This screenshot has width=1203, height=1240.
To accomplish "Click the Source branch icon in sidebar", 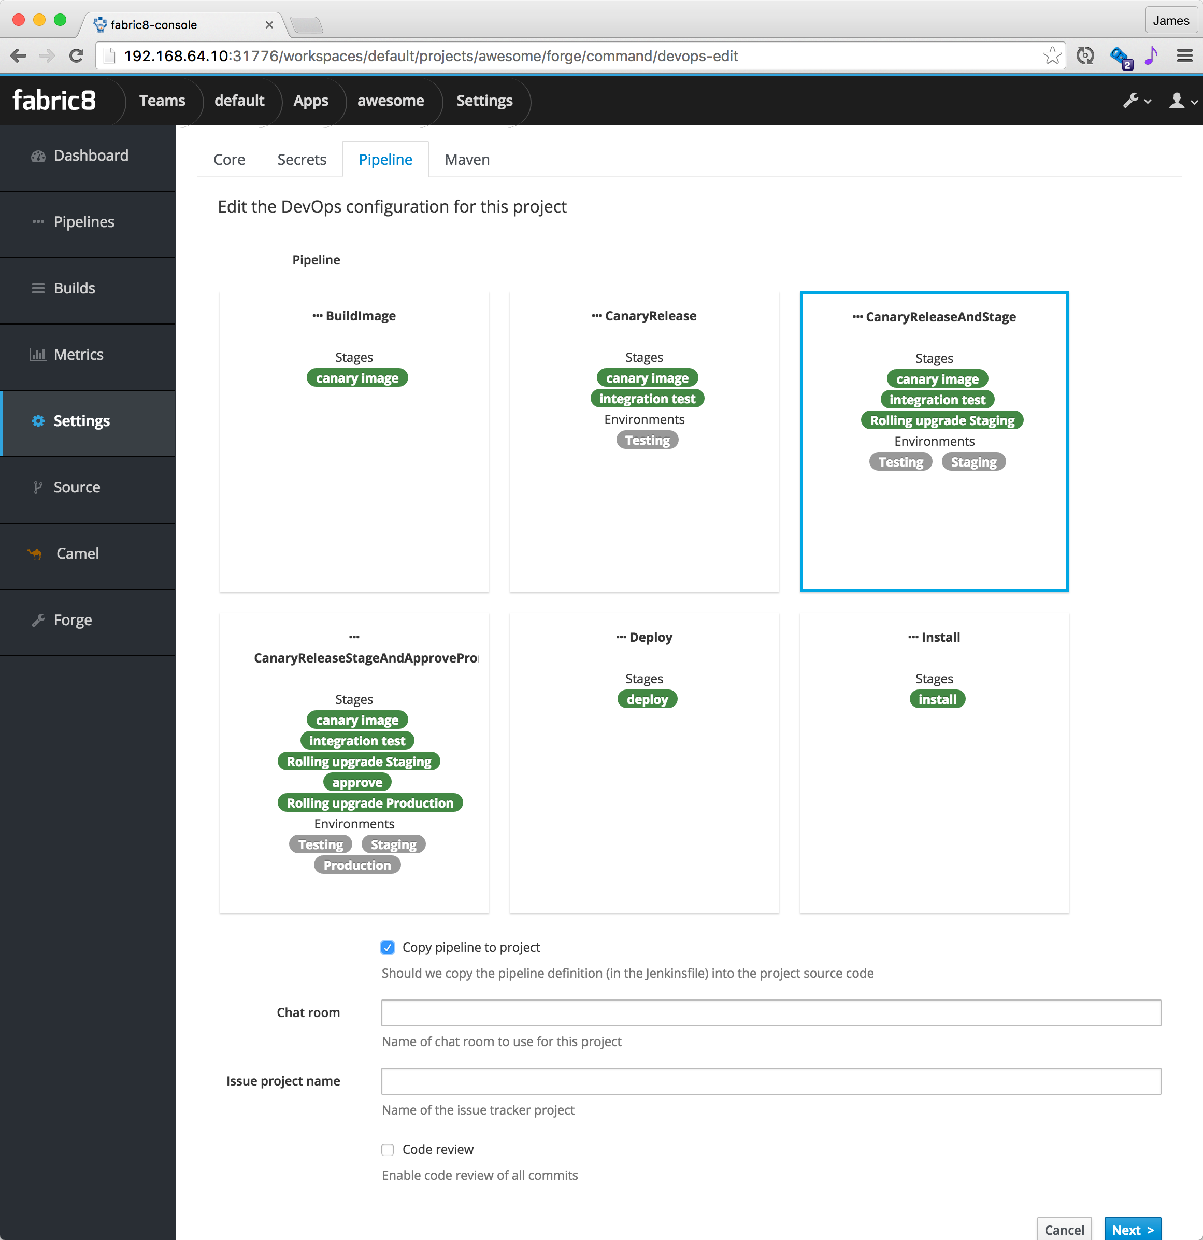I will 38,487.
